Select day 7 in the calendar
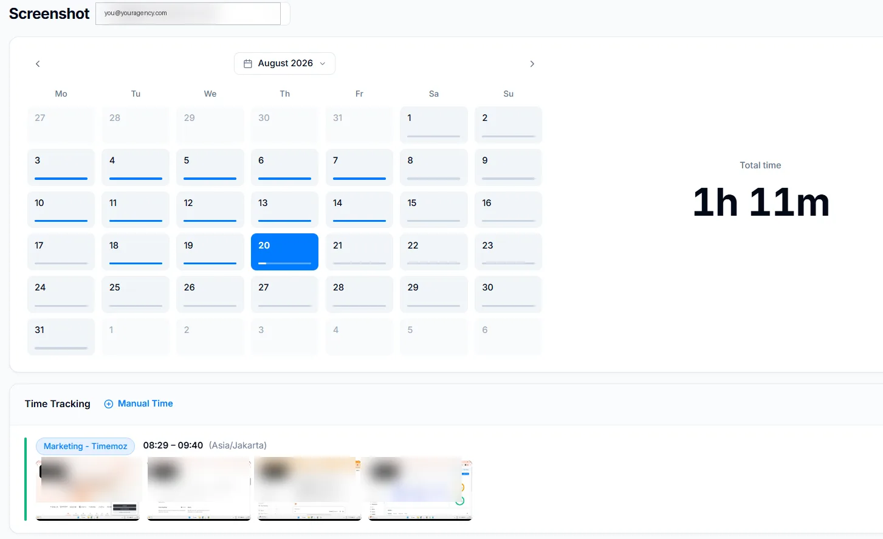 pyautogui.click(x=359, y=167)
